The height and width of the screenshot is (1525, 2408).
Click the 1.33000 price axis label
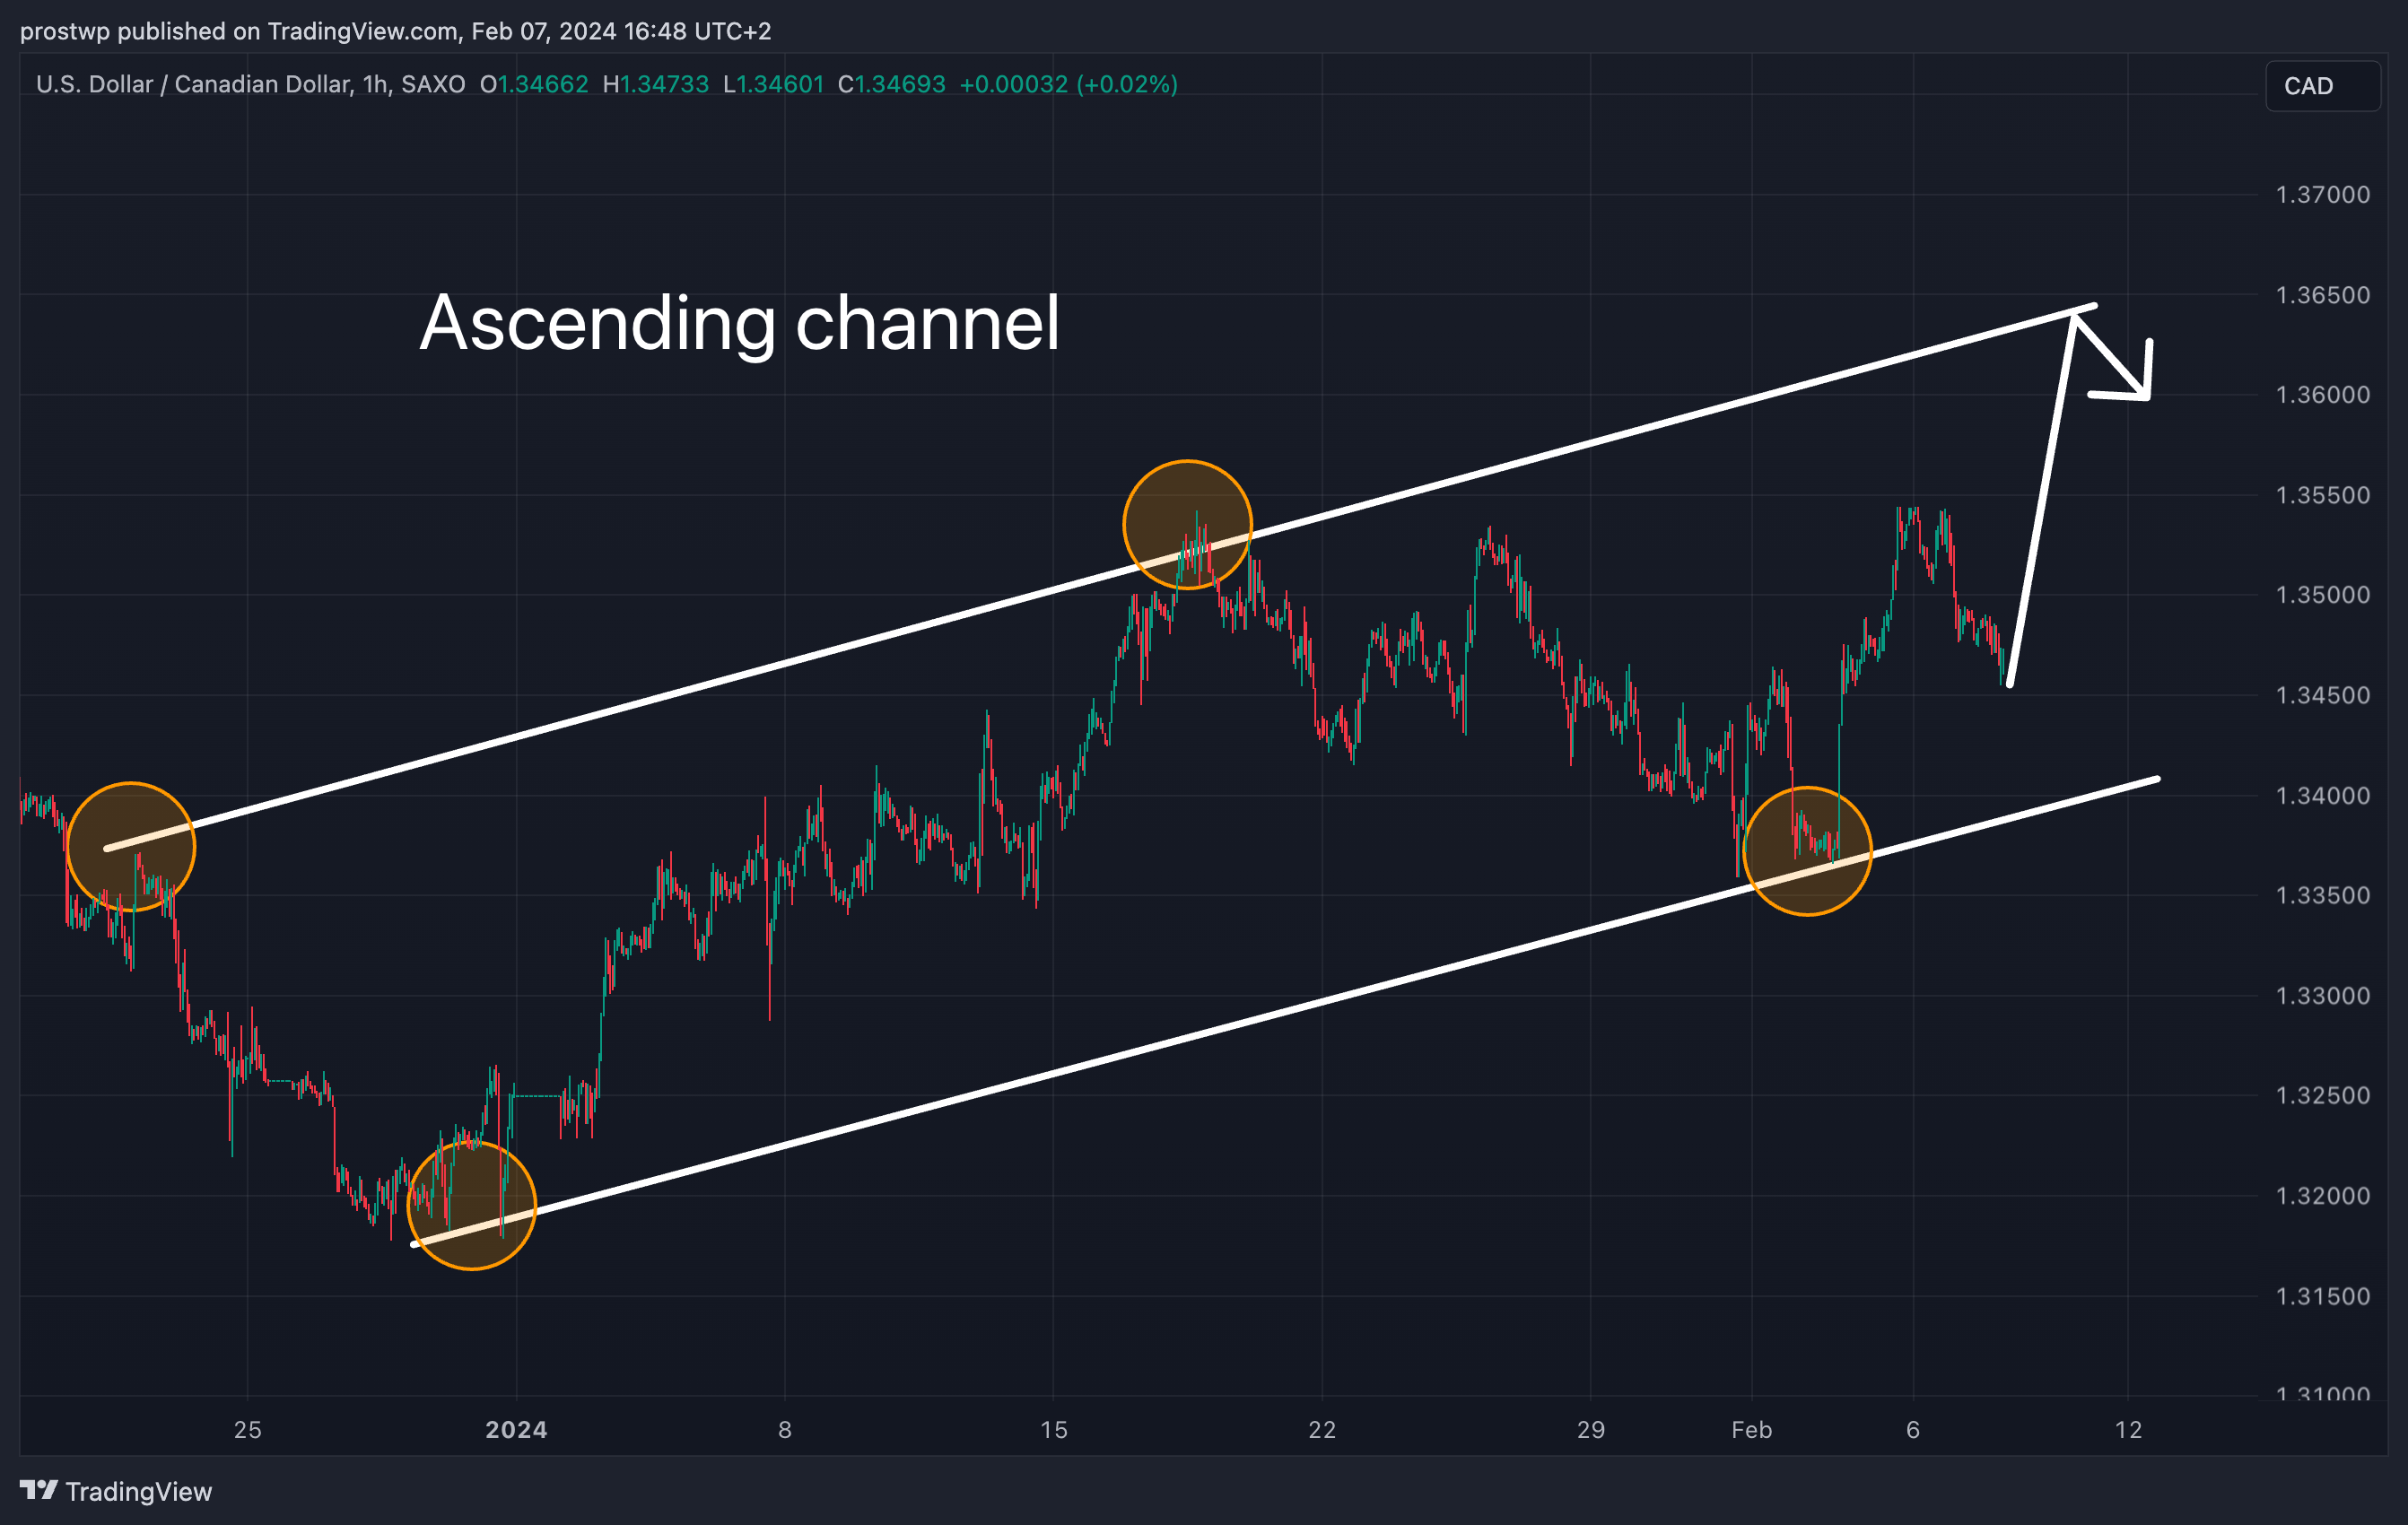tap(2323, 996)
